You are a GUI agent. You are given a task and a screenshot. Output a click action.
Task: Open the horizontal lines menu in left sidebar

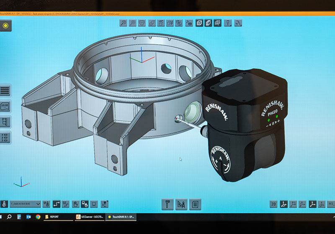point(5,91)
